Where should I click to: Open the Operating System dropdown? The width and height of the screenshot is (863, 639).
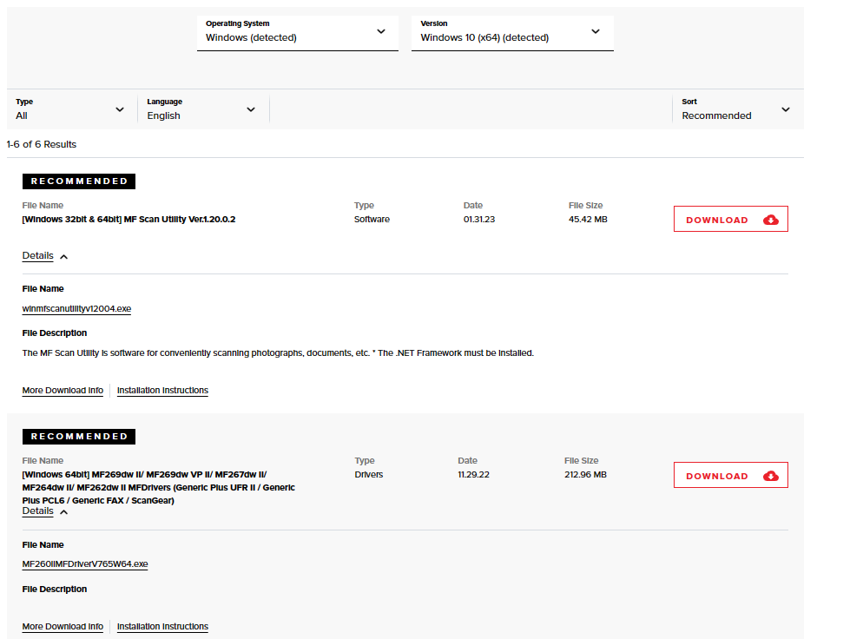[x=297, y=32]
